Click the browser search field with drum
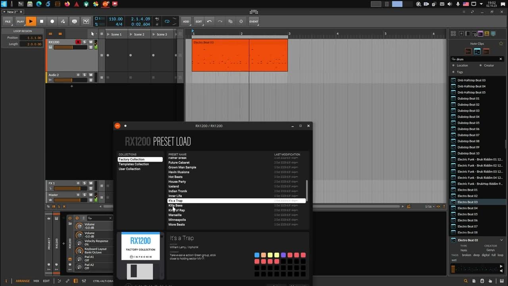The width and height of the screenshot is (508, 286). pos(476,59)
